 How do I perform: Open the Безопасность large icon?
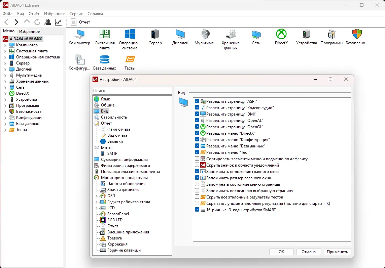tap(357, 37)
